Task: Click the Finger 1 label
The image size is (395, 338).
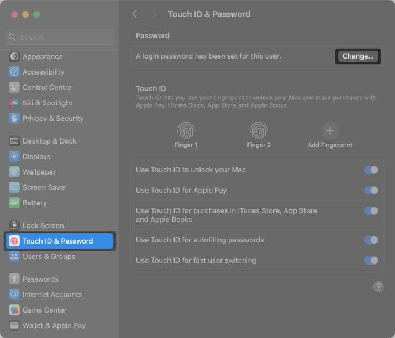Action: coord(186,145)
